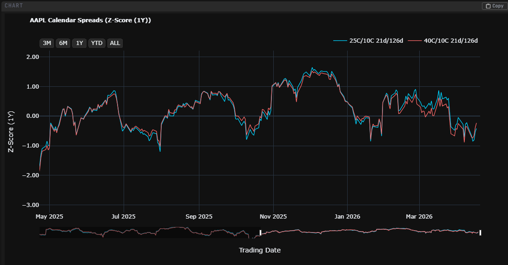
Task: Click the Jul 2025 axis label
Action: click(124, 216)
